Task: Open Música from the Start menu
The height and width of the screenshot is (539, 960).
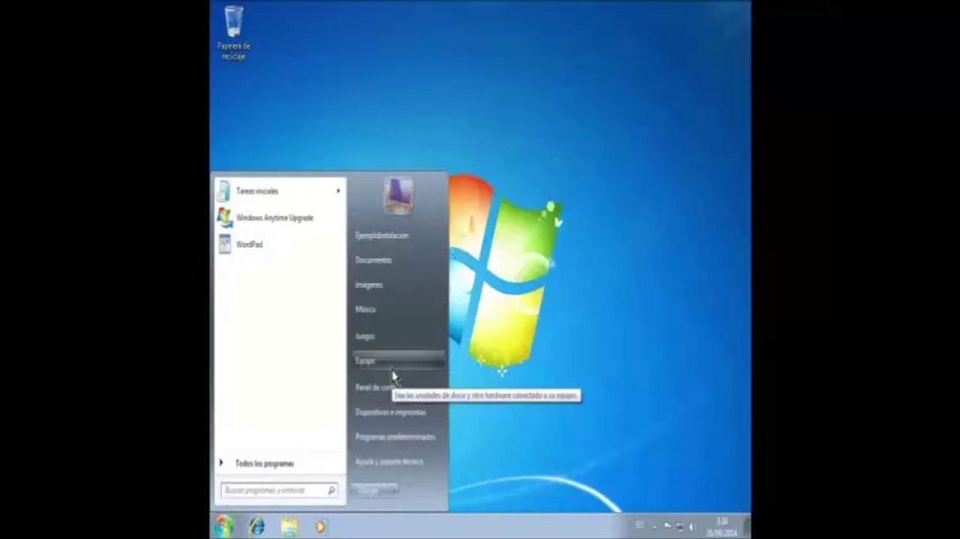Action: click(x=365, y=309)
